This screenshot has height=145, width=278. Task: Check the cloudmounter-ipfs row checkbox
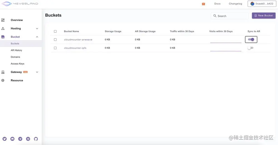pyautogui.click(x=55, y=48)
